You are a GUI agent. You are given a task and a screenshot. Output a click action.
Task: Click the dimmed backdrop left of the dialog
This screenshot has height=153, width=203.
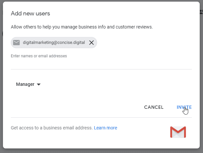click(x=1, y=82)
